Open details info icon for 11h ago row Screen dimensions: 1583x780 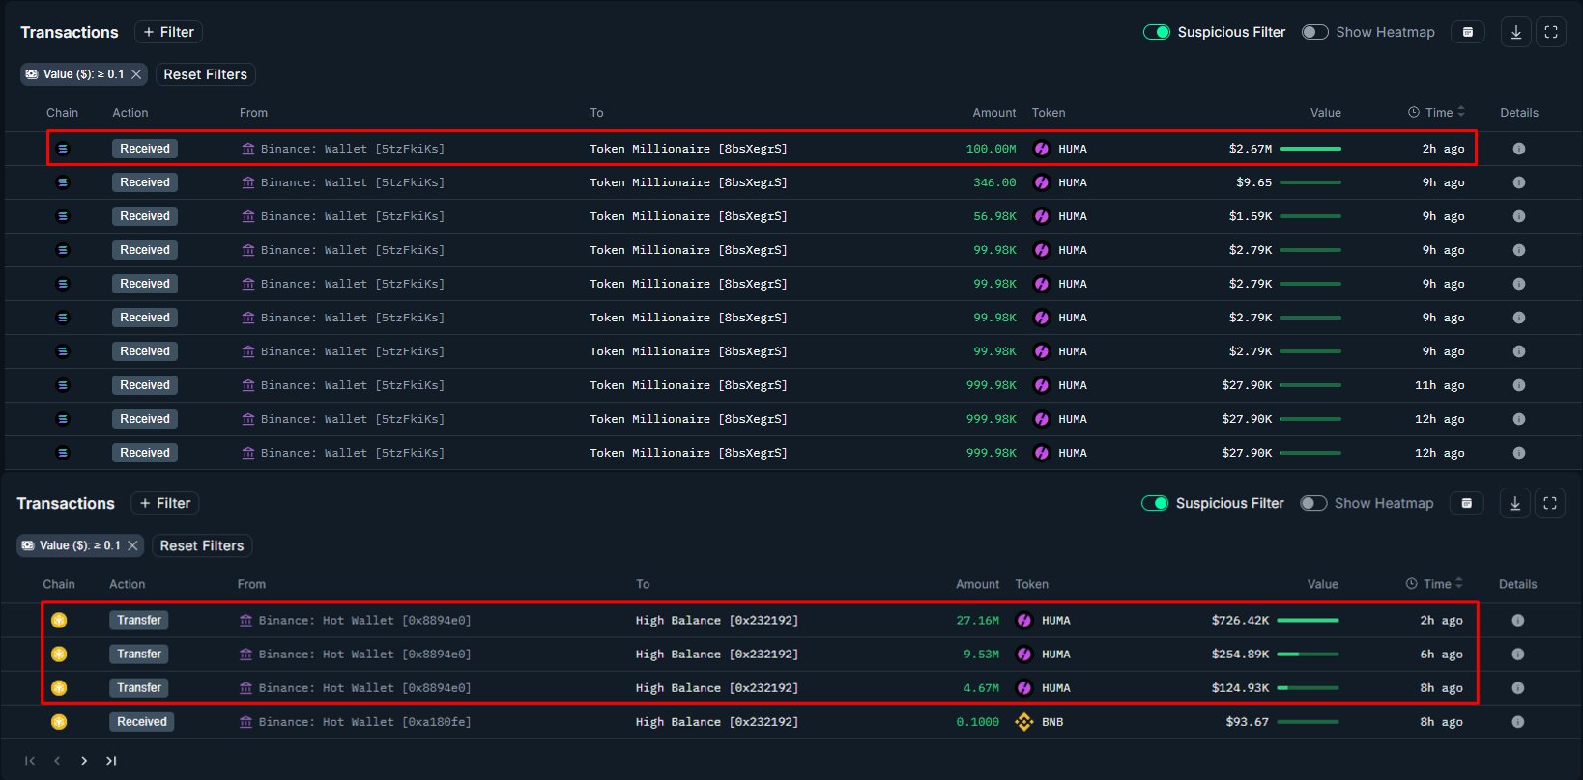coord(1519,385)
